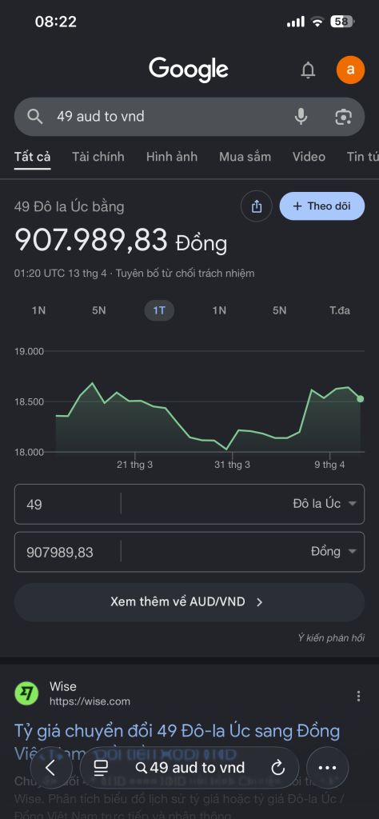This screenshot has width=379, height=819.
Task: Open options for Wise result
Action: coord(358,696)
